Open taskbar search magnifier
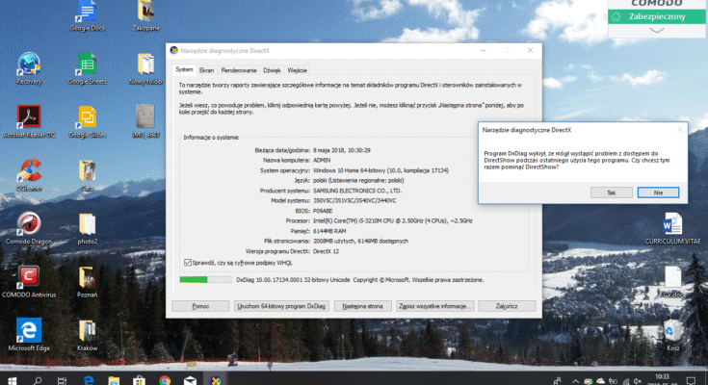The height and width of the screenshot is (385, 708). (x=38, y=380)
